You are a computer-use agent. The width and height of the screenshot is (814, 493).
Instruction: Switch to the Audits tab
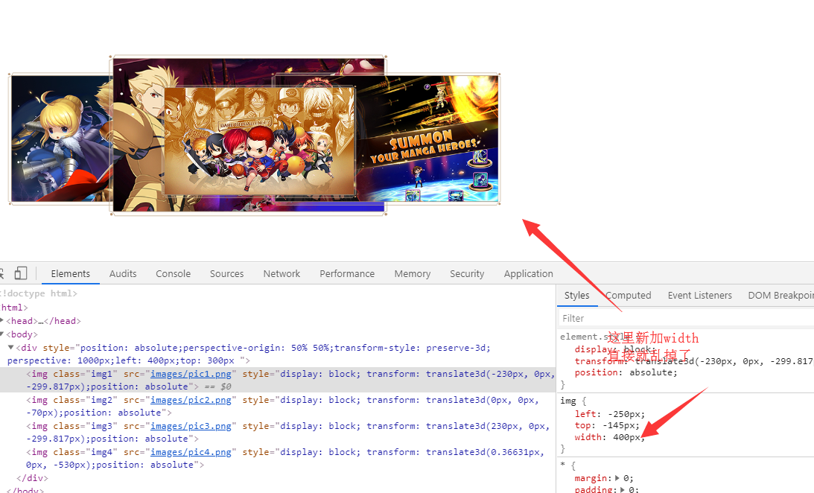pos(123,273)
